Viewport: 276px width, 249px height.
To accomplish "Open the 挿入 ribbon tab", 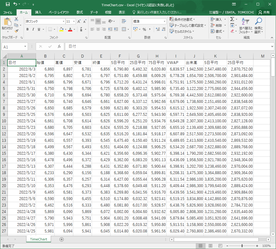I will point(38,12).
